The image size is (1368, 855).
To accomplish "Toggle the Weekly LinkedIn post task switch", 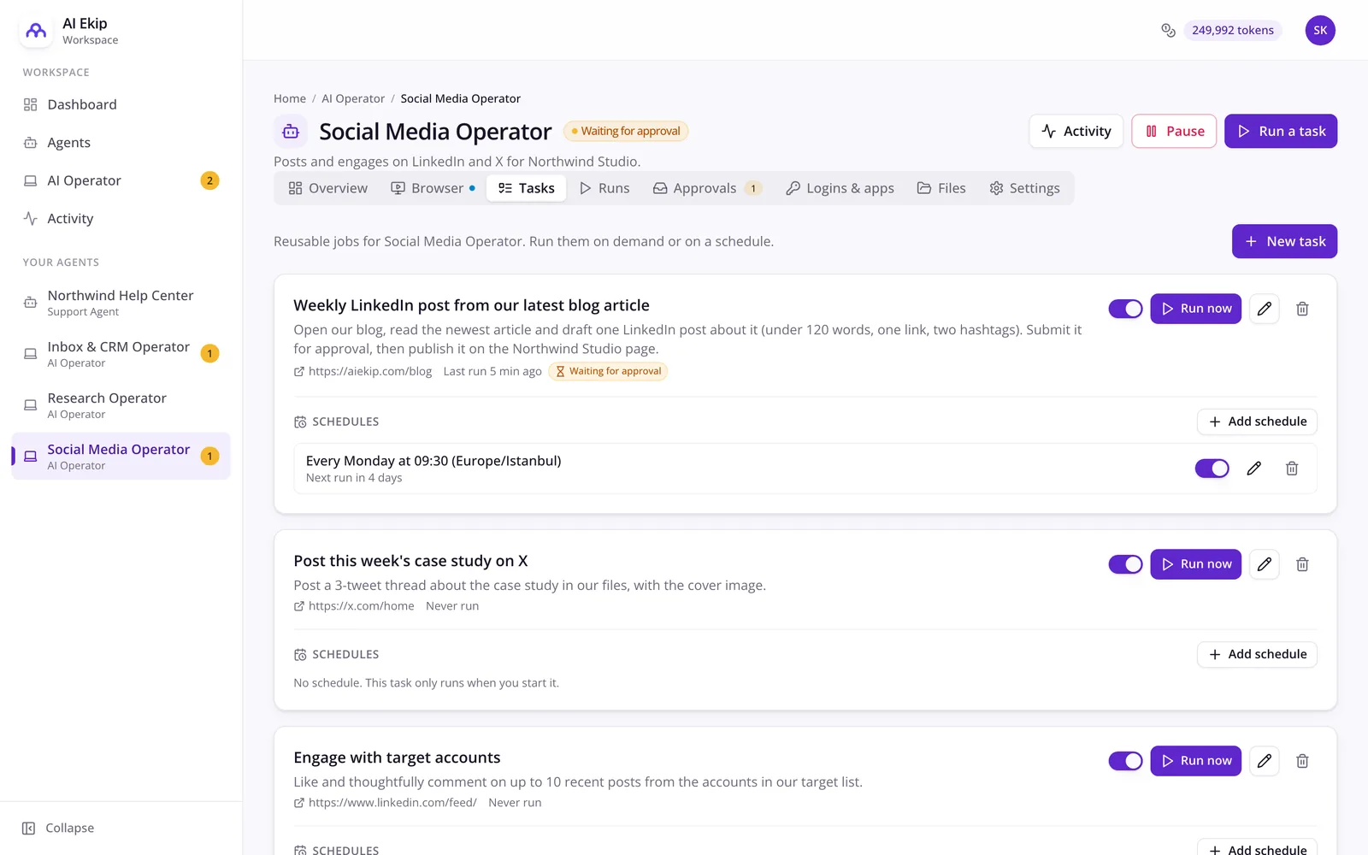I will tap(1126, 309).
